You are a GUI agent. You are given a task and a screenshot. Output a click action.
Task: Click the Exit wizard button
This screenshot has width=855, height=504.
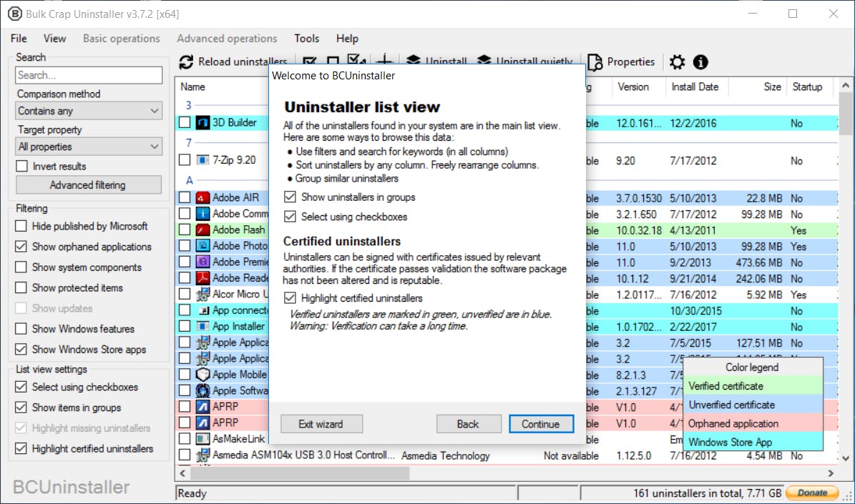pyautogui.click(x=321, y=424)
